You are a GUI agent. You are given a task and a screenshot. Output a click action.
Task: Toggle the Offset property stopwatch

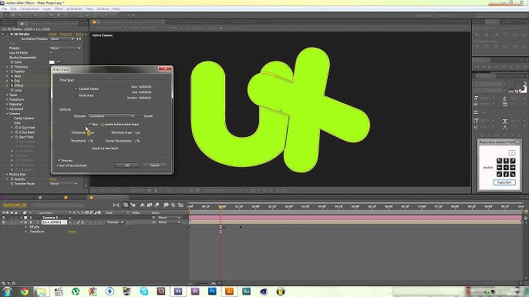[x=12, y=86]
